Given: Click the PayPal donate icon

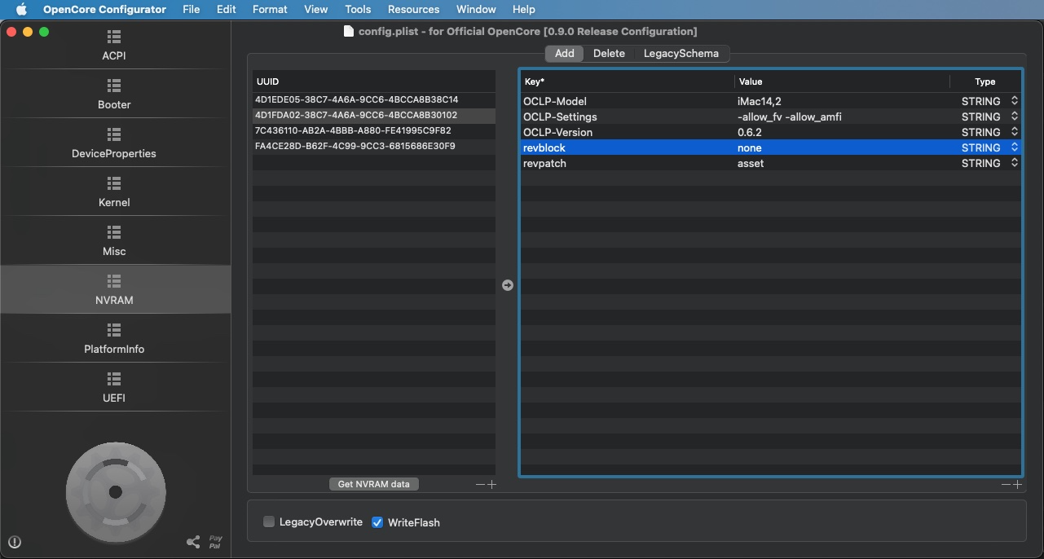Looking at the screenshot, I should click(215, 542).
